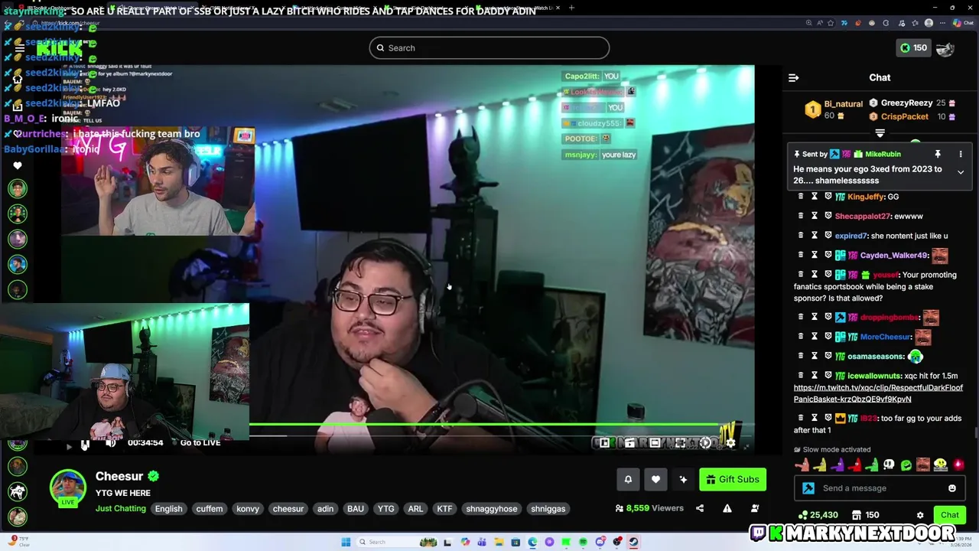Expand the gift leaderboard with the handle
This screenshot has height=551, width=979.
coord(880,133)
